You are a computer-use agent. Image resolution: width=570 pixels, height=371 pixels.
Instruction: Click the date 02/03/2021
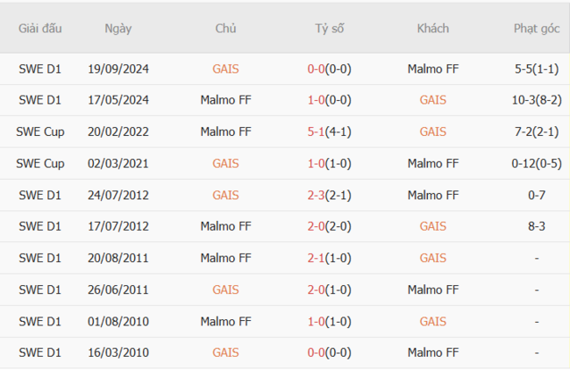coord(118,163)
